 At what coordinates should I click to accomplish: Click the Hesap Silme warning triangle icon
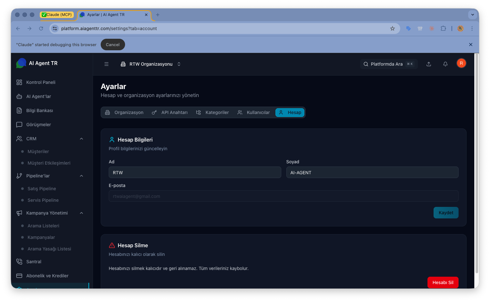[x=112, y=245]
